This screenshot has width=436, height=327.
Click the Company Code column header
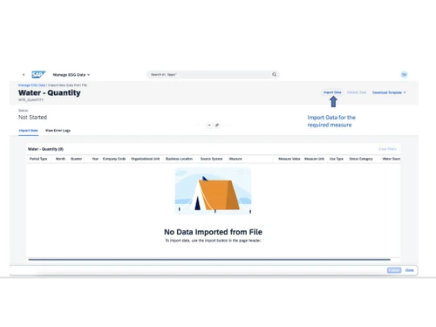coord(114,159)
